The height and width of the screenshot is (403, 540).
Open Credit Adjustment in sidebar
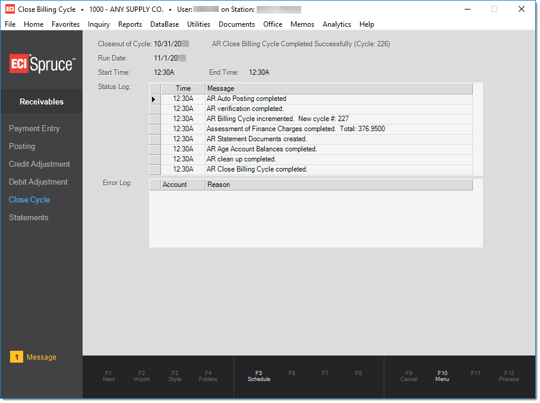pyautogui.click(x=39, y=164)
